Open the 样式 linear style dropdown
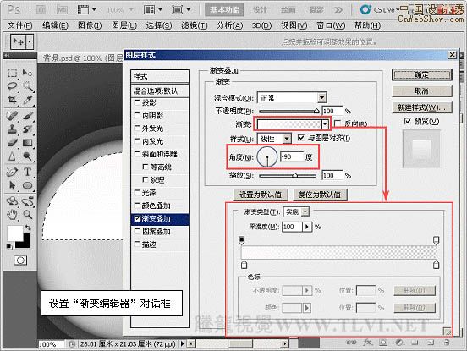 (x=274, y=139)
